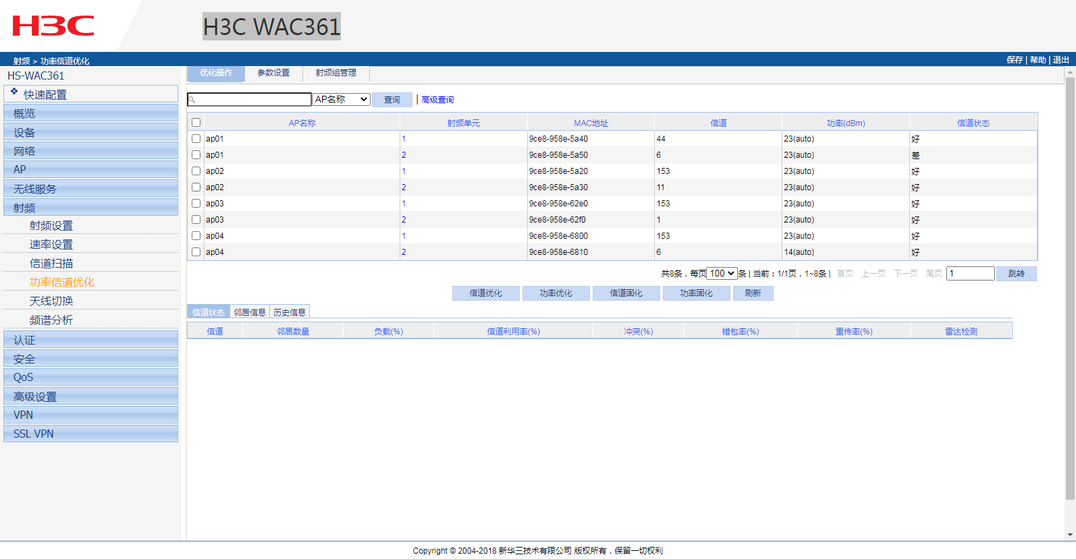Expand the 设备 sidebar section
The image size is (1076, 559).
point(90,132)
